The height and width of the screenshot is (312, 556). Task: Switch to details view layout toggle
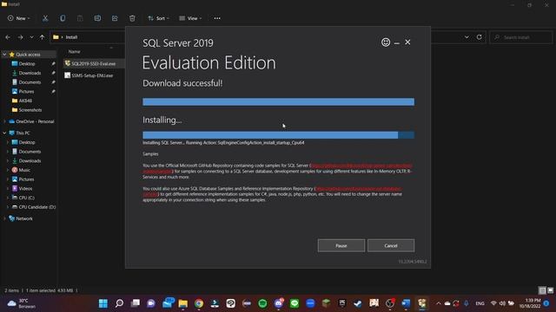coord(542,290)
